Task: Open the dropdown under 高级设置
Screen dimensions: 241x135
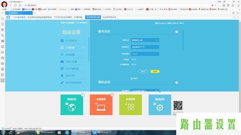Action: point(145,90)
